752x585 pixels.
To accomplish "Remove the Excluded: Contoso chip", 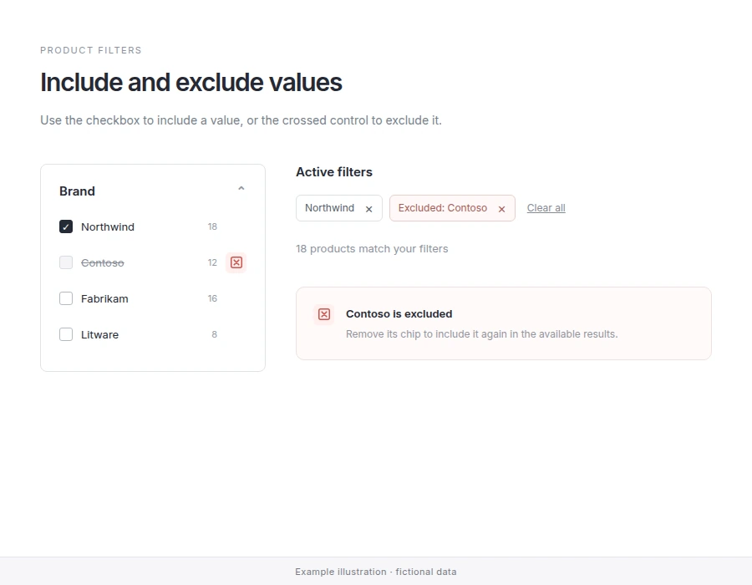I will point(501,209).
